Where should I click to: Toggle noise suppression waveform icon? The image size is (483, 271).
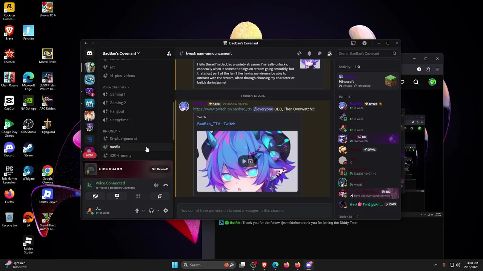156,185
